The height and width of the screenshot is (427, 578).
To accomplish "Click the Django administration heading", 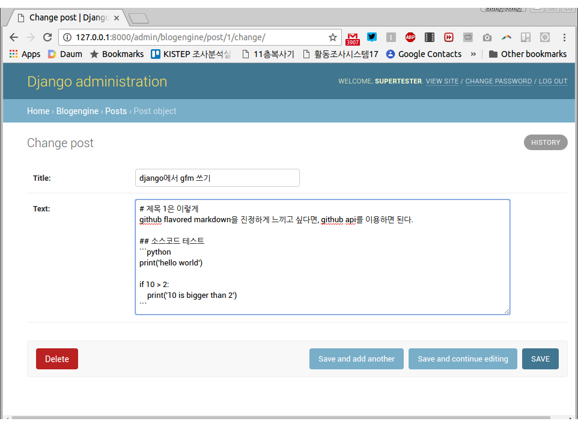I will pos(97,82).
